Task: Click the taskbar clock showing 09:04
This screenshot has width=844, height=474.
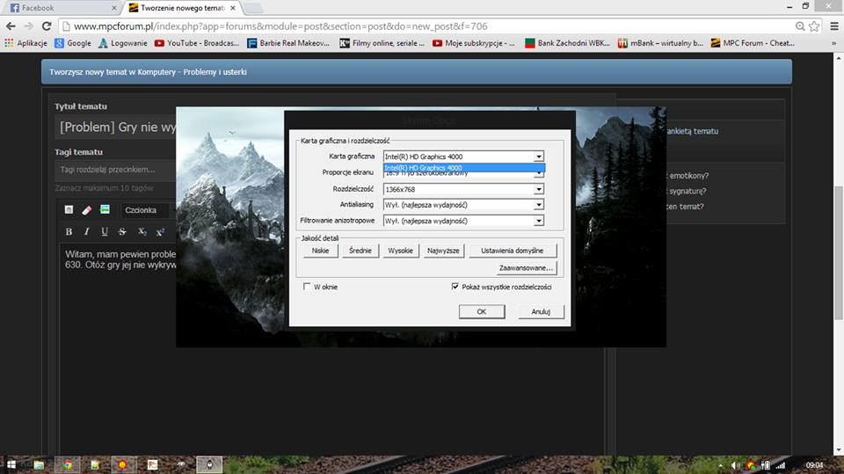Action: pyautogui.click(x=814, y=465)
